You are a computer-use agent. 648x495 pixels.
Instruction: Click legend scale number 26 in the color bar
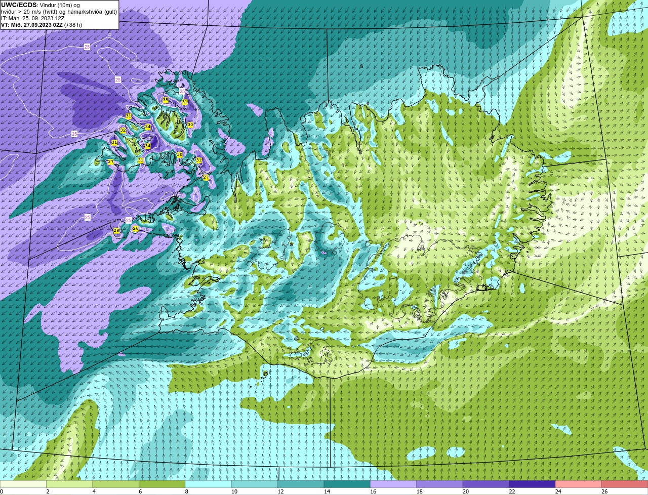click(604, 491)
